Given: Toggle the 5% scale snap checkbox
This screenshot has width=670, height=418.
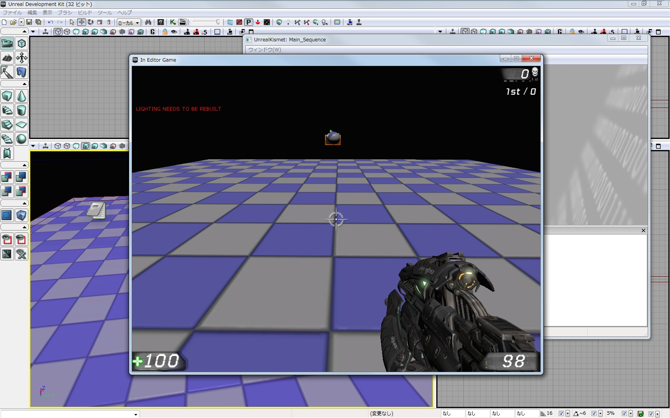Looking at the screenshot, I should point(624,414).
